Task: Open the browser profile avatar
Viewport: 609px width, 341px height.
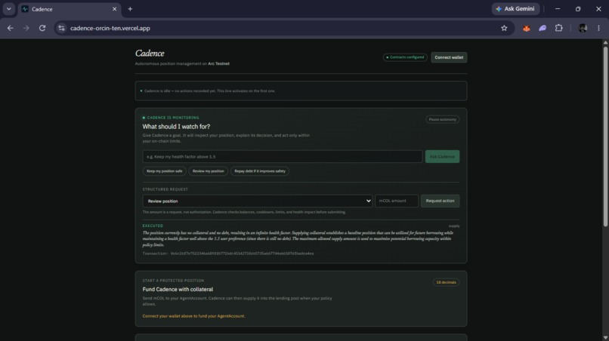Action: pyautogui.click(x=583, y=28)
